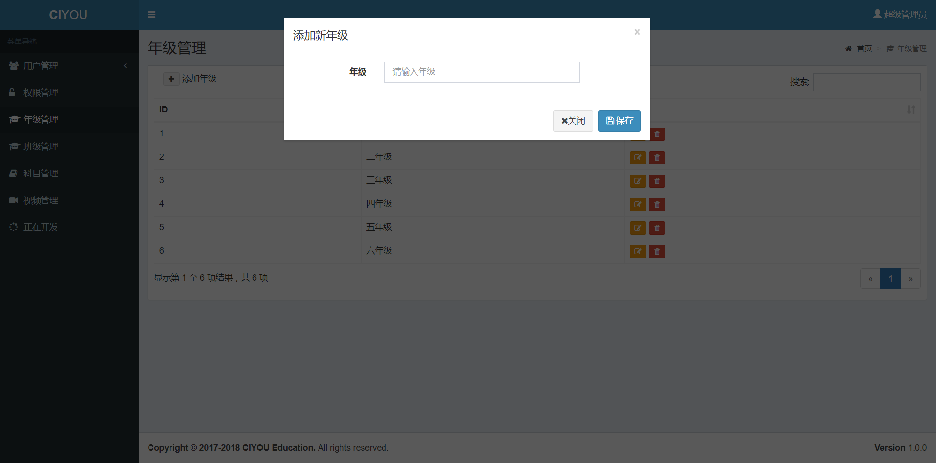Open 科目管理 in the sidebar
Image resolution: width=936 pixels, height=463 pixels.
click(x=69, y=173)
